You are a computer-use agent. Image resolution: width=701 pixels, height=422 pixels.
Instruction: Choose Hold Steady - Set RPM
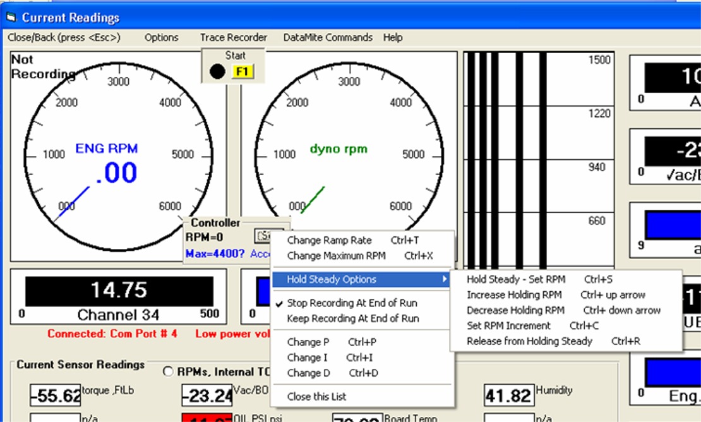pyautogui.click(x=516, y=279)
